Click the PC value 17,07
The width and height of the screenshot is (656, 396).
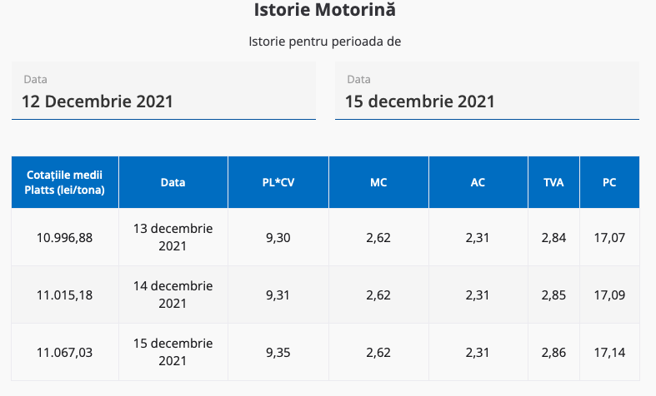(x=609, y=238)
